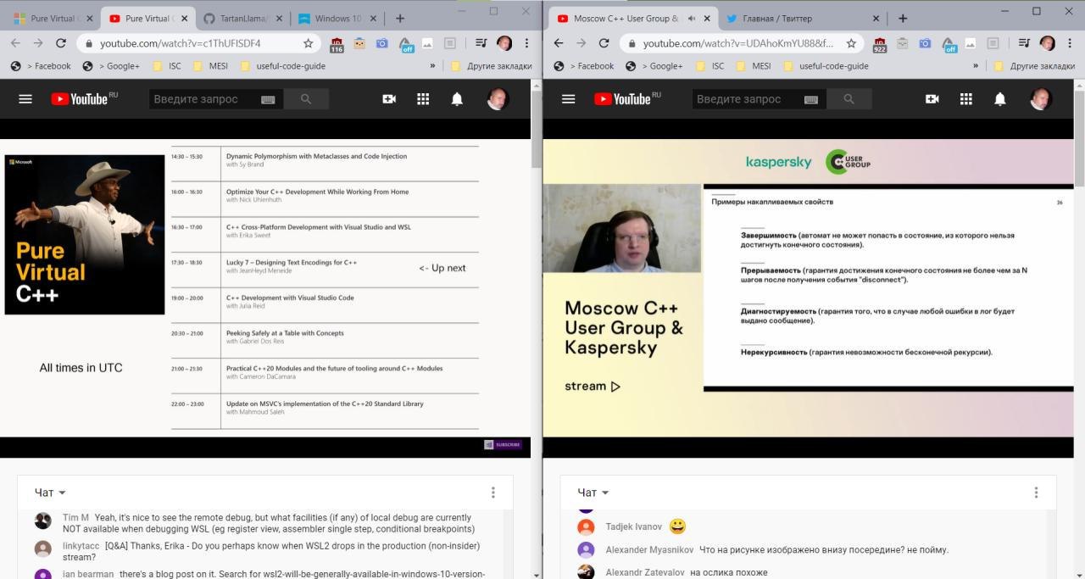Click create video camera icon, left window
This screenshot has width=1085, height=579.
pos(389,99)
